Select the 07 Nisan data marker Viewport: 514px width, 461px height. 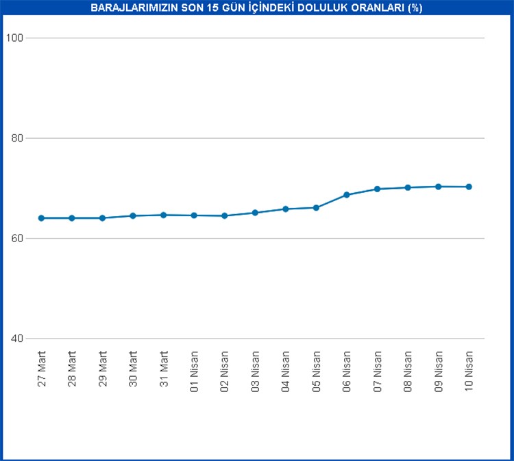[x=377, y=189]
